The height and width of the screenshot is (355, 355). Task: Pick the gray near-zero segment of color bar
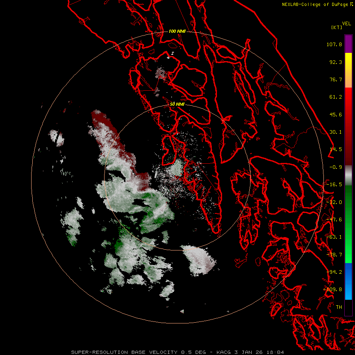348,176
